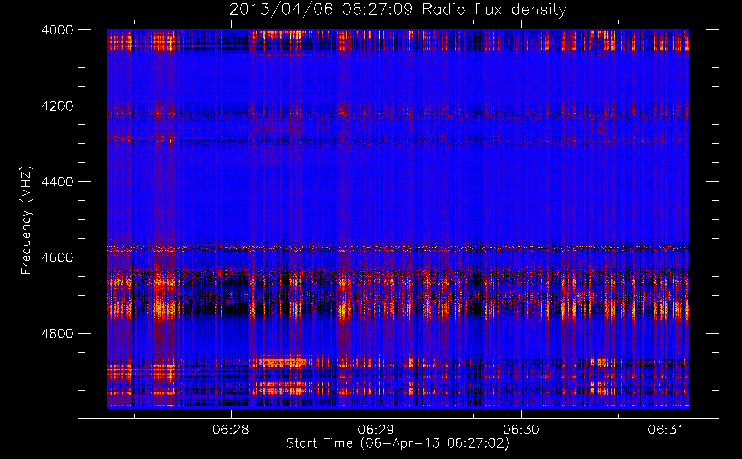Click the 06:28 time axis label

231,430
